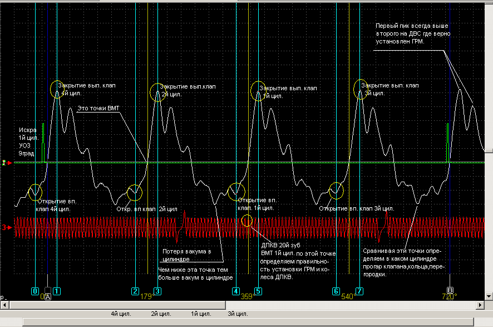Click the '2й цил.' label below timeline
The image size is (493, 327).
[x=161, y=314]
